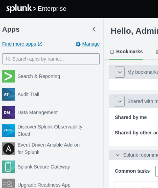Screen dimensions: 158x188
Task: Open Discover Splunk Observability Cloud icon
Action: coord(8,131)
